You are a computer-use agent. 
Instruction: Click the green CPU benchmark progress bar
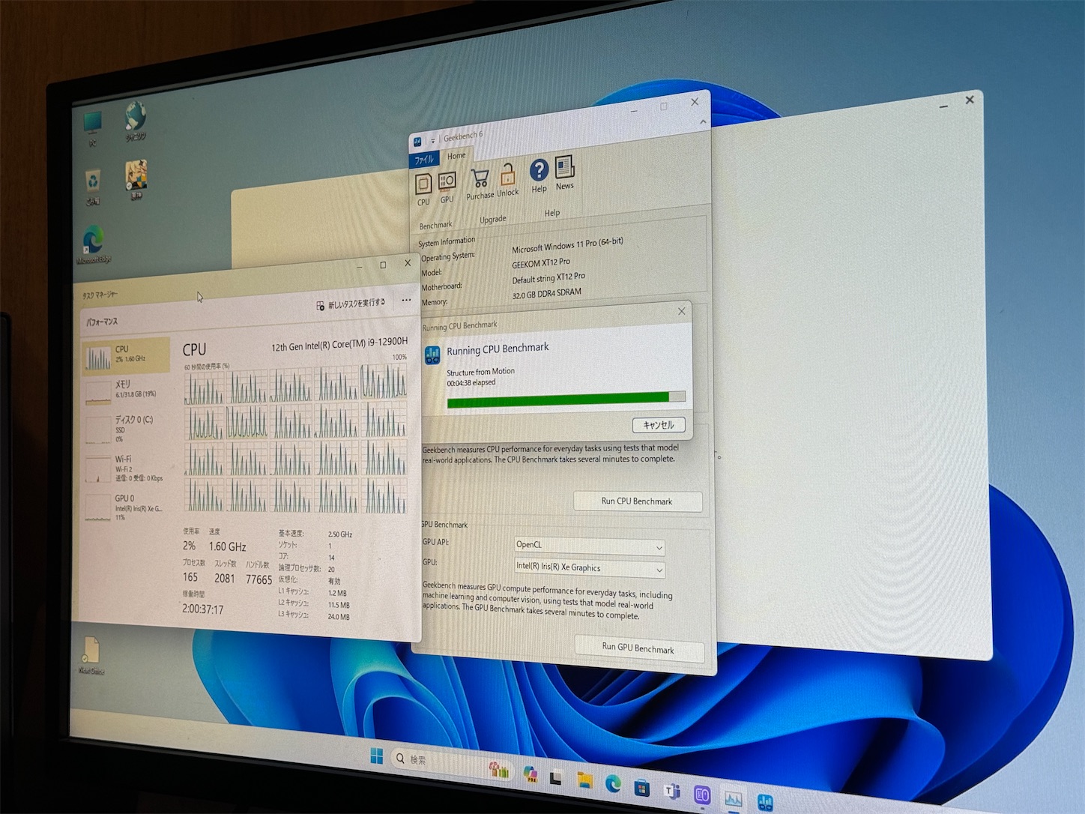566,400
